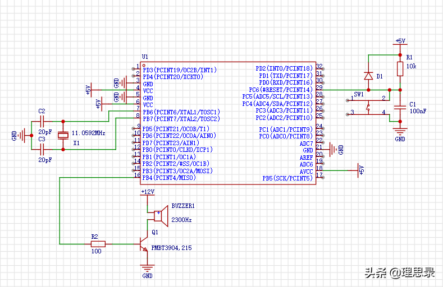Click pin label PD0(RXD/PCINT16)
Image resolution: width=443 pixels, height=287 pixels.
286,82
